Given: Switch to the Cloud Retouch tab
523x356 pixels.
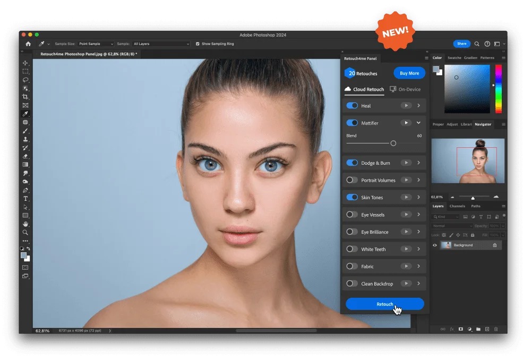Looking at the screenshot, I should point(364,89).
